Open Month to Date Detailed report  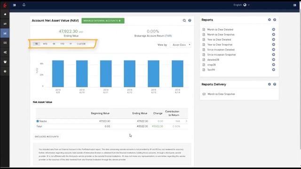pos(220,30)
